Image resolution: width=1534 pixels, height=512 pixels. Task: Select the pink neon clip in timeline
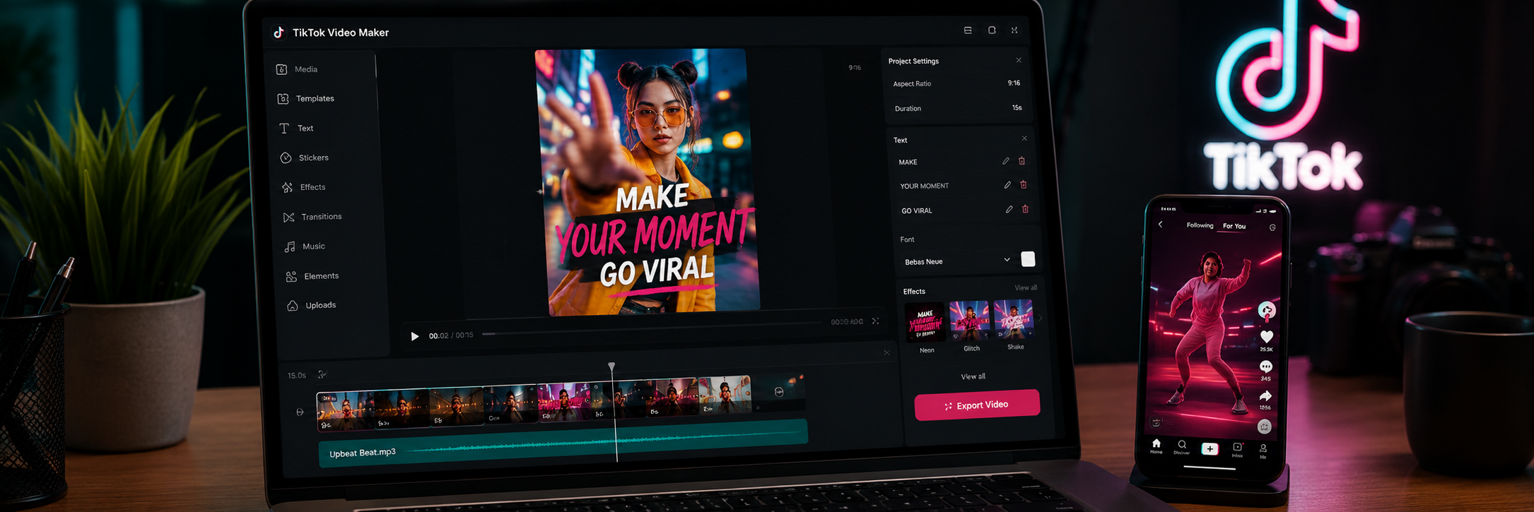[563, 402]
